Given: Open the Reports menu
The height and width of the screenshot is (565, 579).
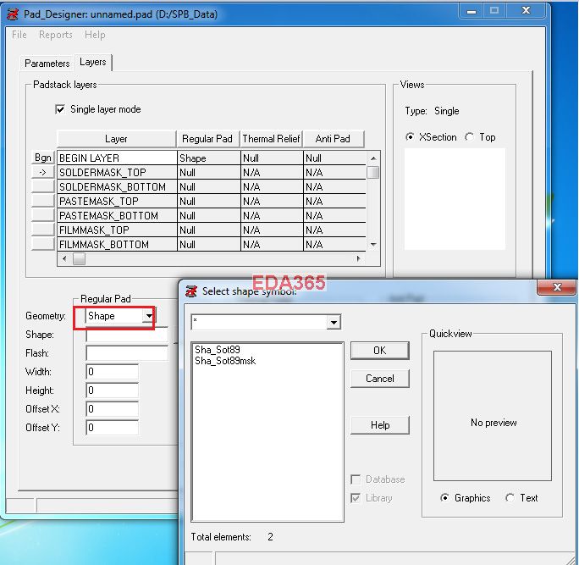Looking at the screenshot, I should click(56, 35).
